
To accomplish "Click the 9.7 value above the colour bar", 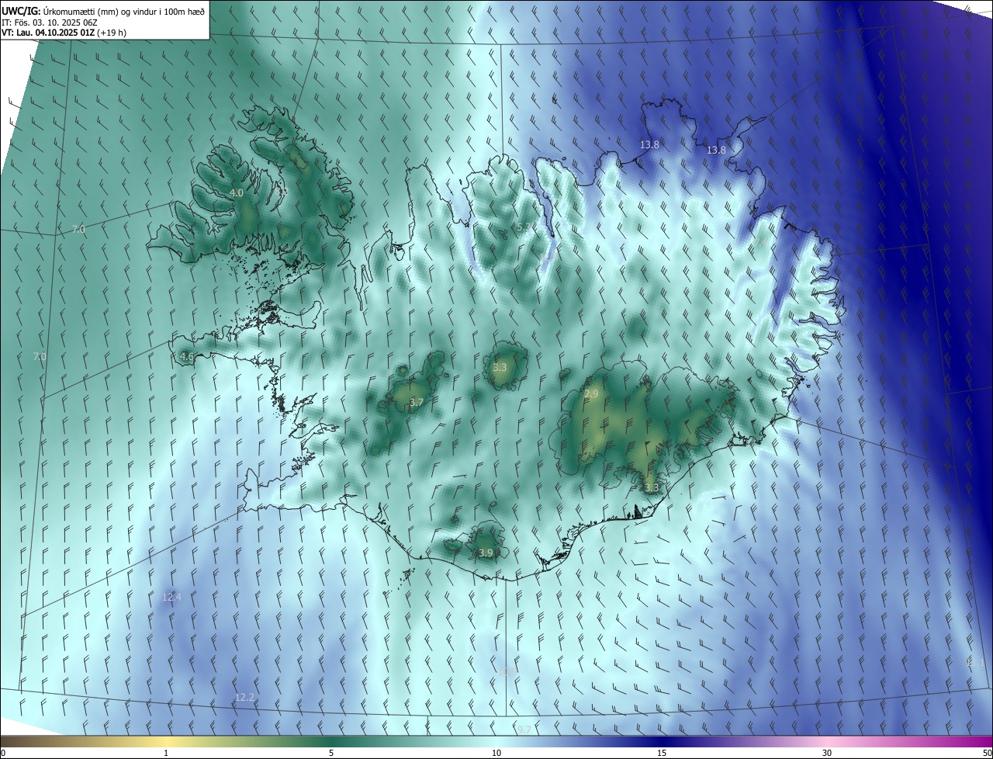I will tap(524, 730).
